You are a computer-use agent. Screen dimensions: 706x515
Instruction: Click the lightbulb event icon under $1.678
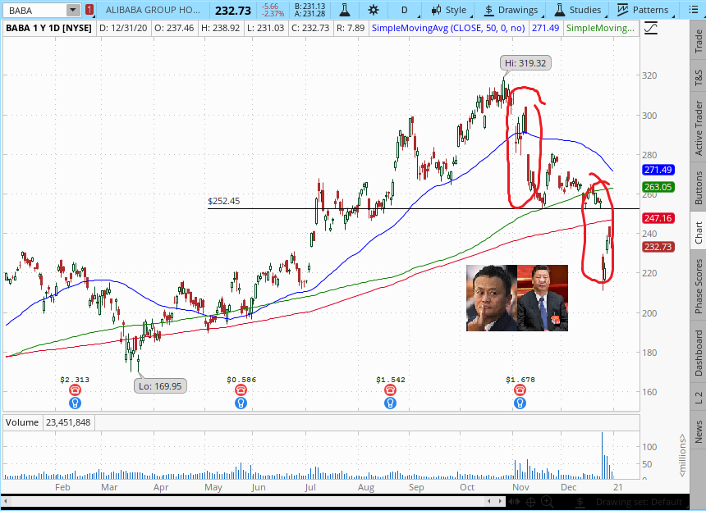coord(520,403)
